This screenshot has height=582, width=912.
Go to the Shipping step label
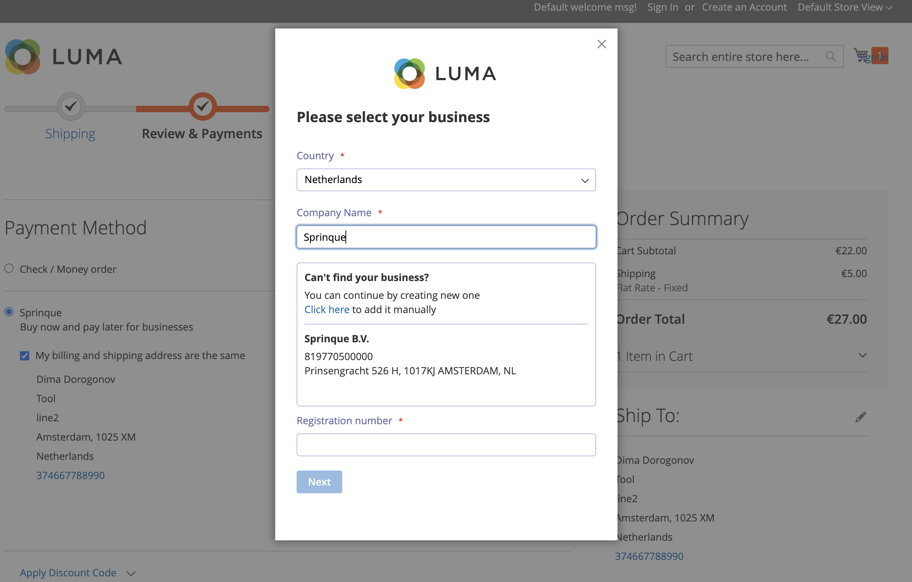(70, 134)
